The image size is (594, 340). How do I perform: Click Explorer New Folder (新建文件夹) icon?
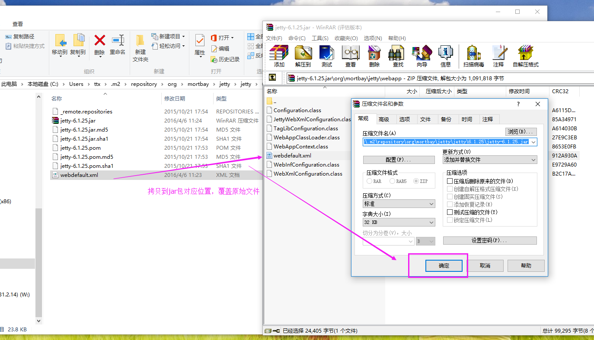(140, 41)
